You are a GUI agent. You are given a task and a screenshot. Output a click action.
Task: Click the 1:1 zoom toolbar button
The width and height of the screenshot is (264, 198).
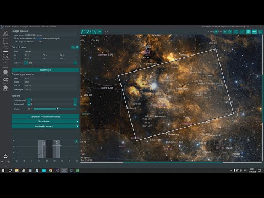pyautogui.click(x=100, y=31)
